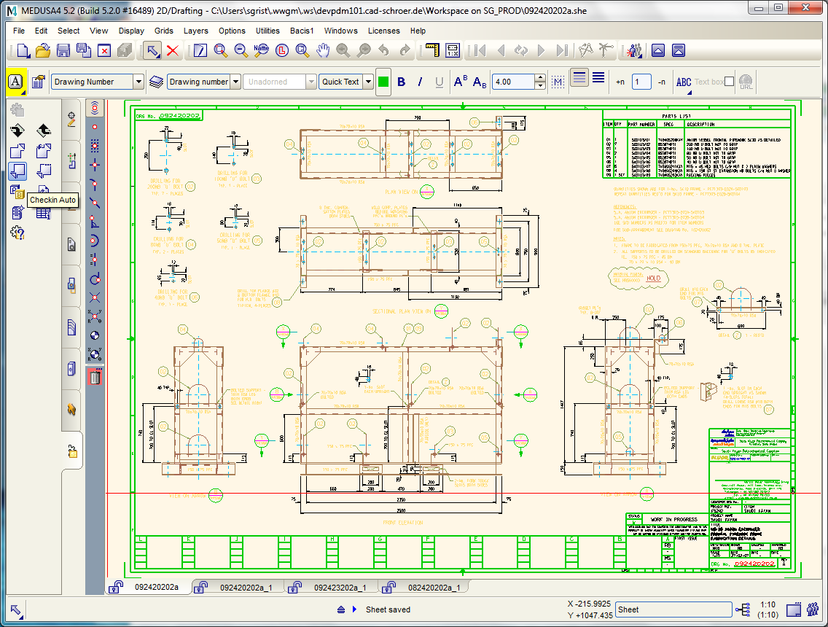Click the superscript text icon
This screenshot has width=828, height=627.
461,82
